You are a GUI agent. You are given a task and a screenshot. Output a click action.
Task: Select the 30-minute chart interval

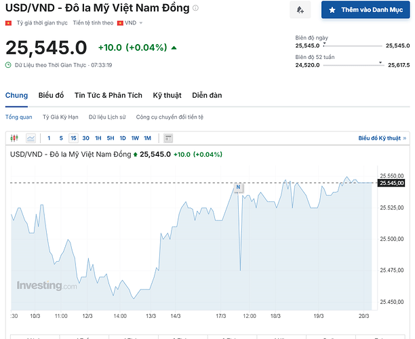[x=85, y=138]
